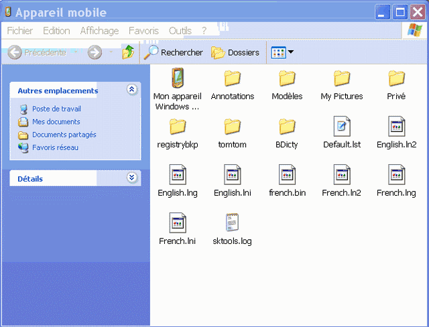Click the Rechercher toolbar button
Image resolution: width=429 pixels, height=327 pixels.
tap(174, 52)
